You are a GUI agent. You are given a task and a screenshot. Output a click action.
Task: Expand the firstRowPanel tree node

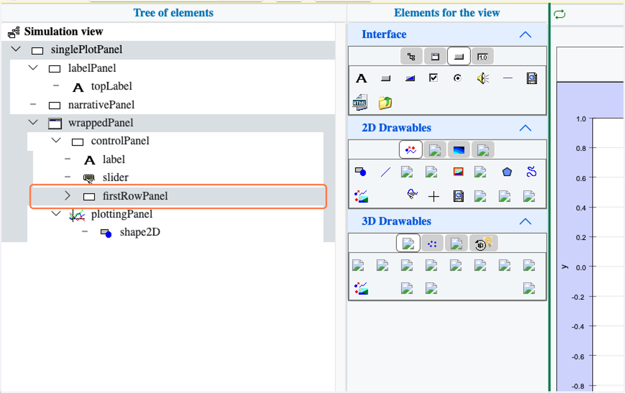pos(67,196)
